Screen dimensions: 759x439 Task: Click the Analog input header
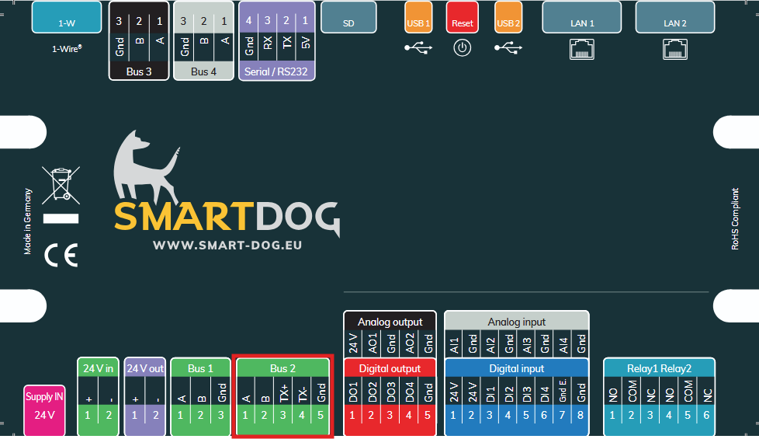point(516,322)
